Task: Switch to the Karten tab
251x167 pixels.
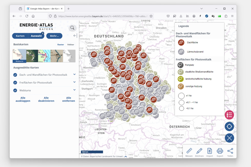Action: point(20,36)
